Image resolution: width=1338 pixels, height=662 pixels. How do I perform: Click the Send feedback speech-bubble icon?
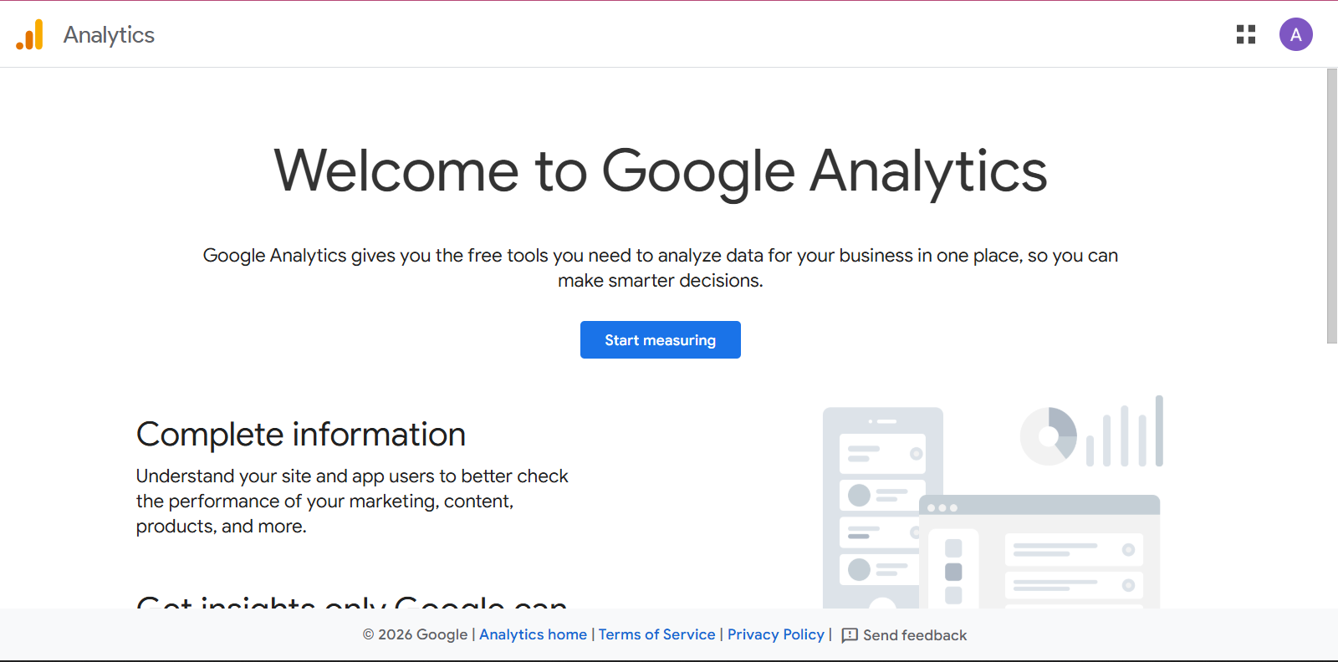(850, 635)
